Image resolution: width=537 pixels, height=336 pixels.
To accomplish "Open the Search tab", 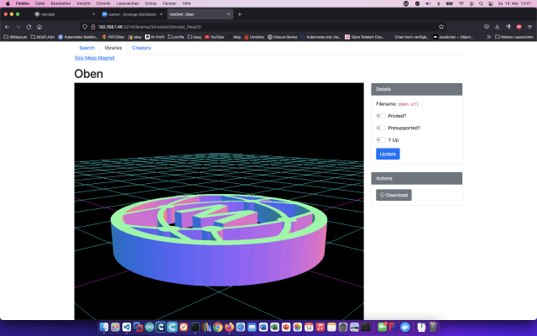I will click(x=87, y=48).
